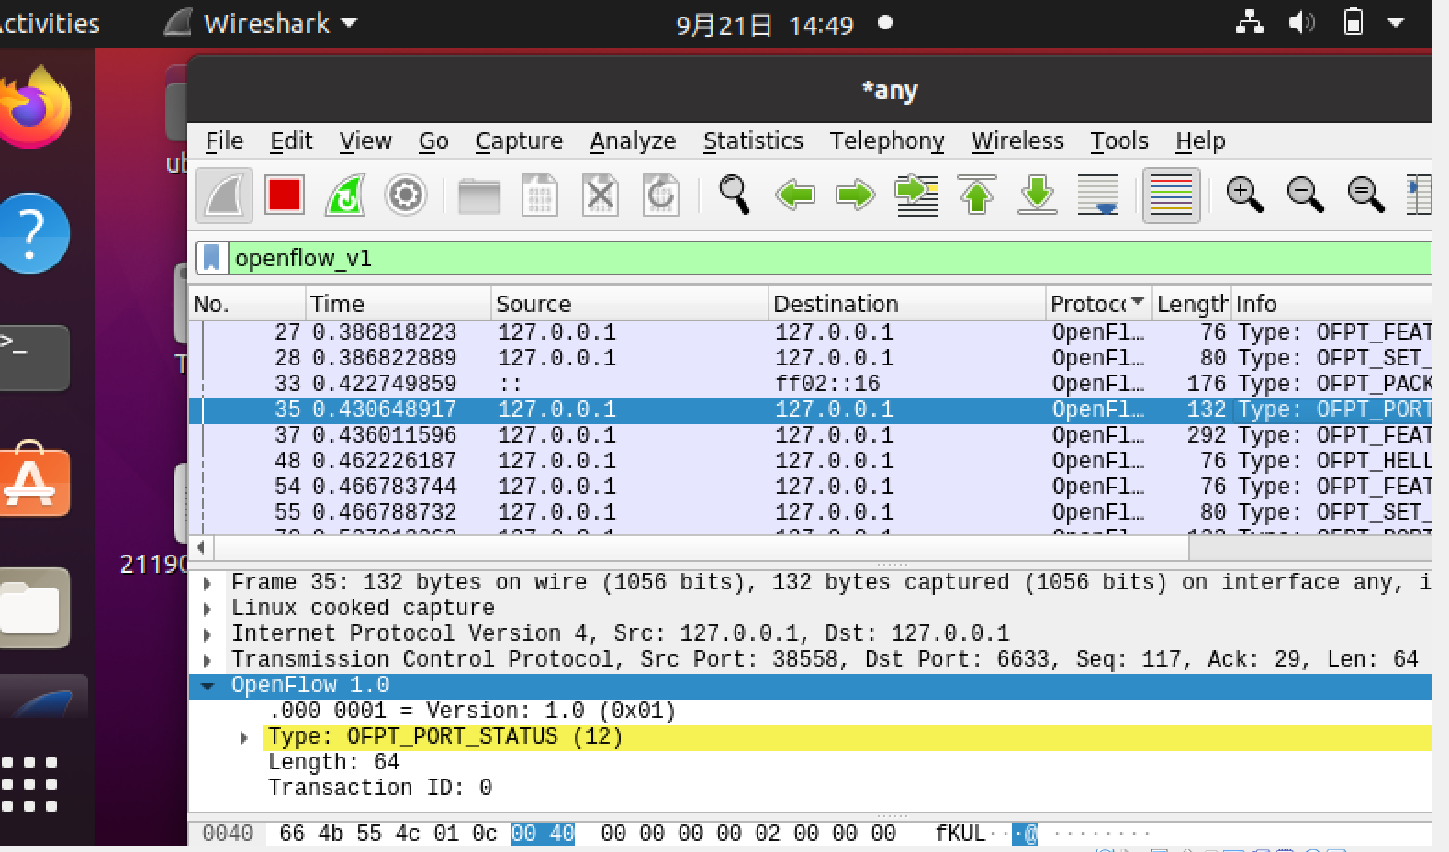Open the Help menu
The image size is (1449, 852).
pos(1200,140)
